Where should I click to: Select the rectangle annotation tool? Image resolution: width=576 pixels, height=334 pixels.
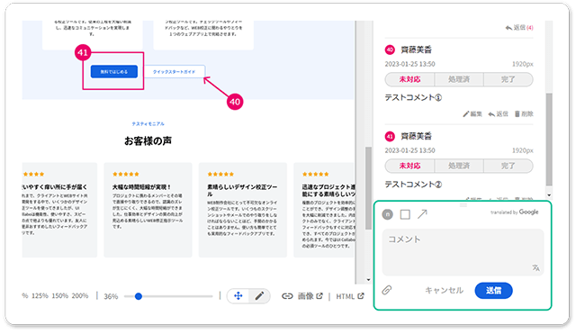coord(405,214)
